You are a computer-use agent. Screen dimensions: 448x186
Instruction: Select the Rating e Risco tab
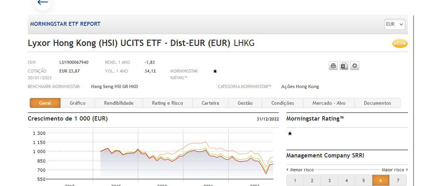coord(168,103)
